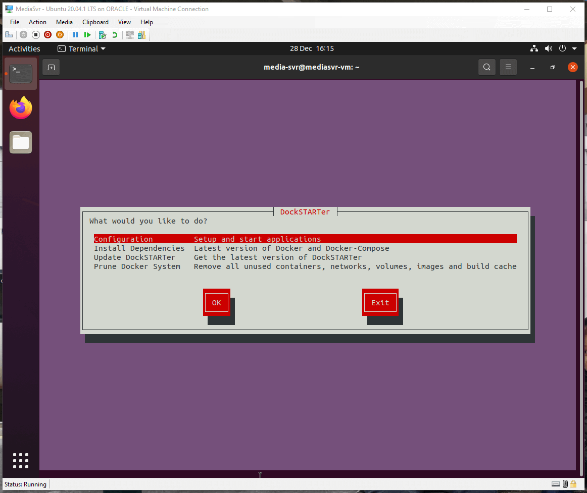Minimize the Ubuntu terminal window
Screen dimensions: 587x493
click(x=532, y=67)
